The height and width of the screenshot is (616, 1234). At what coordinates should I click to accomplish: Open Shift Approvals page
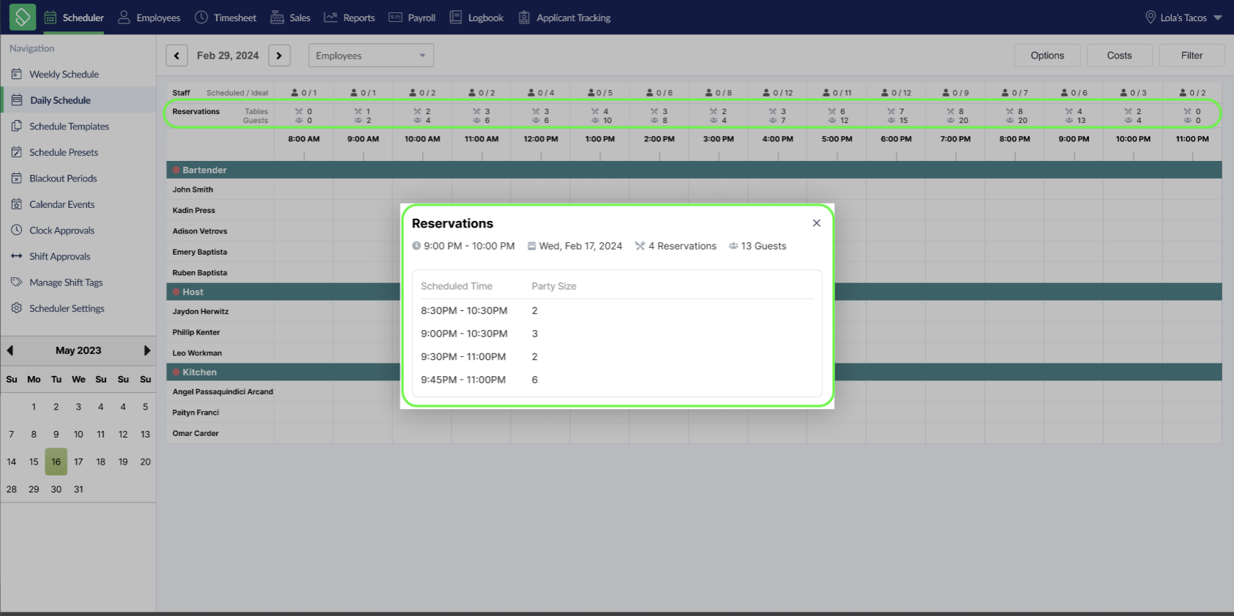60,256
